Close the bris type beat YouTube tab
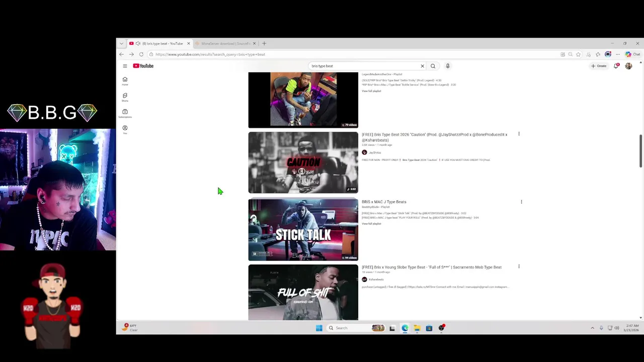 [189, 43]
